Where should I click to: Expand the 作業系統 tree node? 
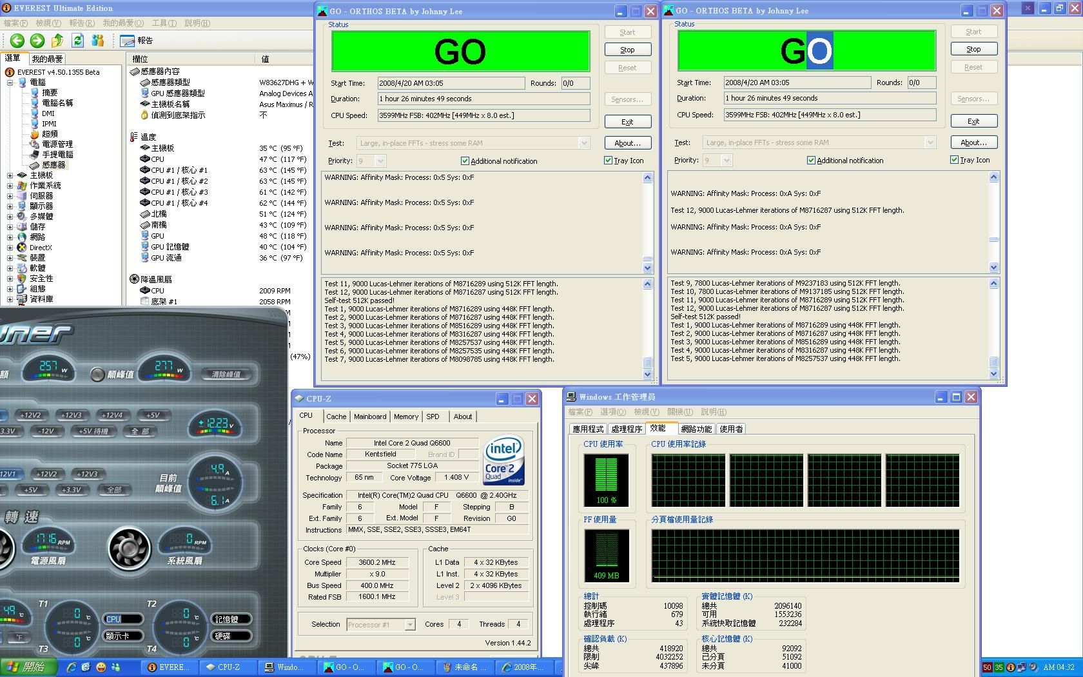click(10, 186)
